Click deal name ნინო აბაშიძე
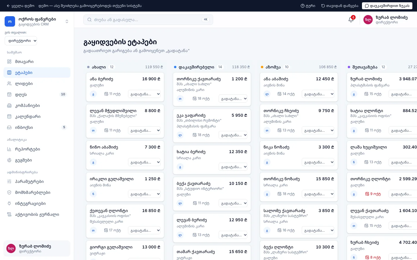 pos(104,147)
